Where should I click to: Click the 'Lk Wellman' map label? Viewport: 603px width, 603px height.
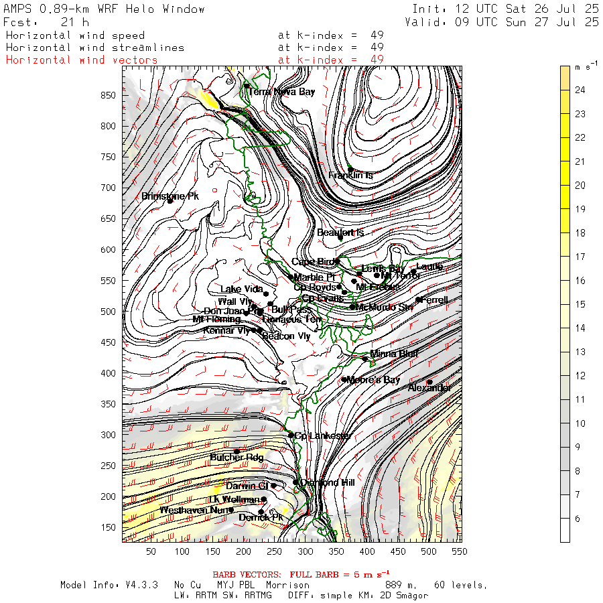coord(234,500)
